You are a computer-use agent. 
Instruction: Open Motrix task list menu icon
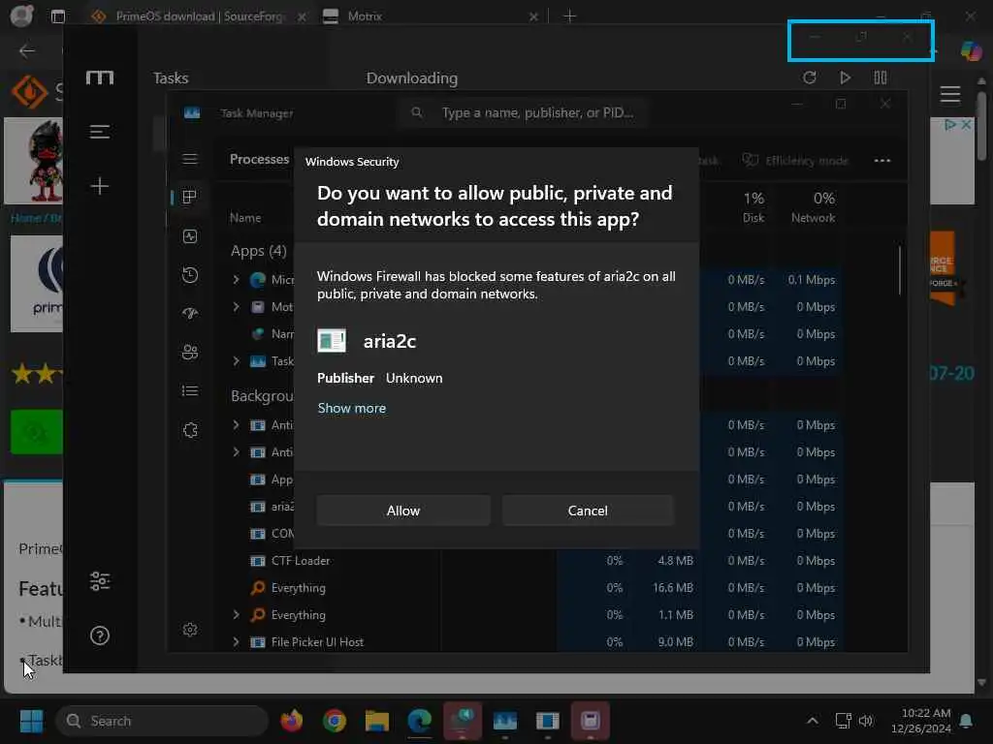100,132
